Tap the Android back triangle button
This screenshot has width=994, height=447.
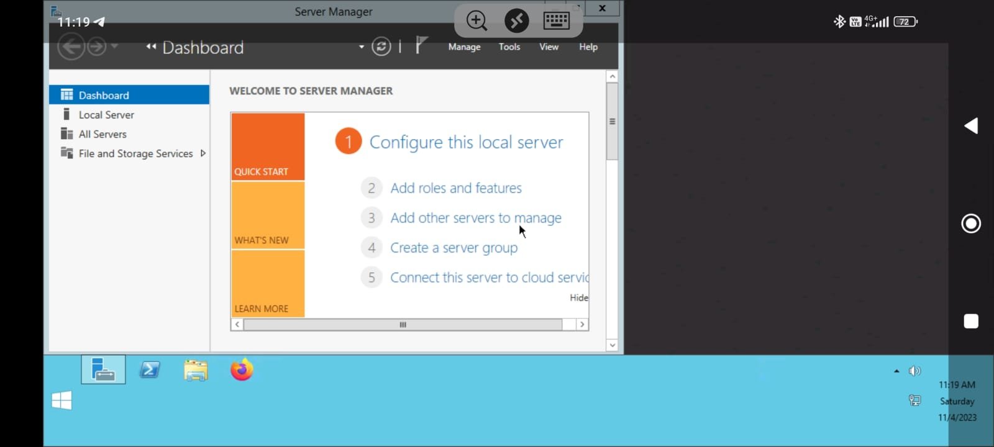point(971,126)
